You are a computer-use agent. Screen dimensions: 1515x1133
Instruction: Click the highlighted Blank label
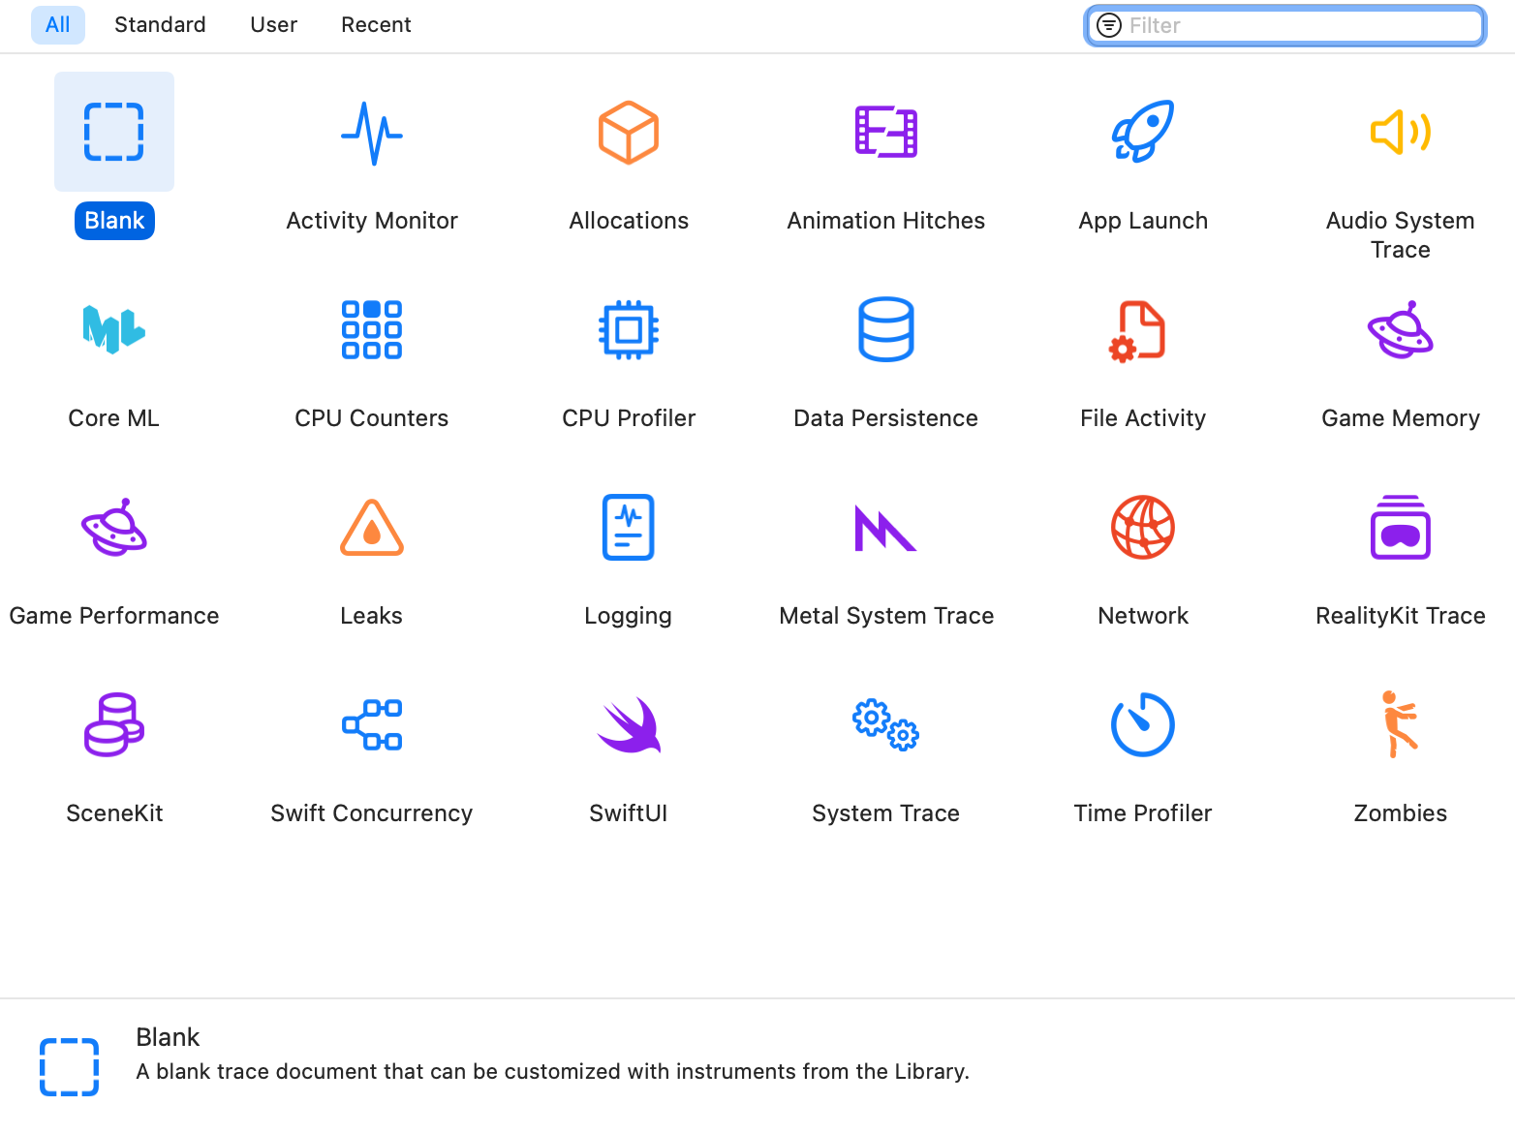(x=114, y=221)
